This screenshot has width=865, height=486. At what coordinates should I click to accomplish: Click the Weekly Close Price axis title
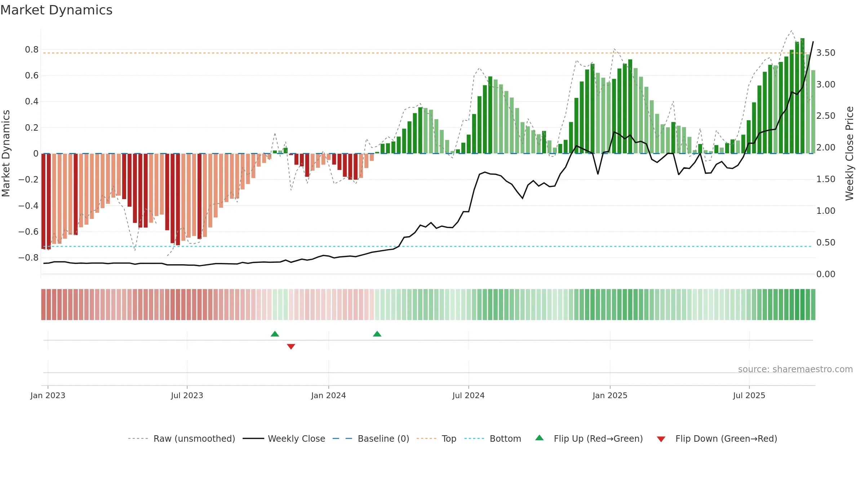[850, 153]
